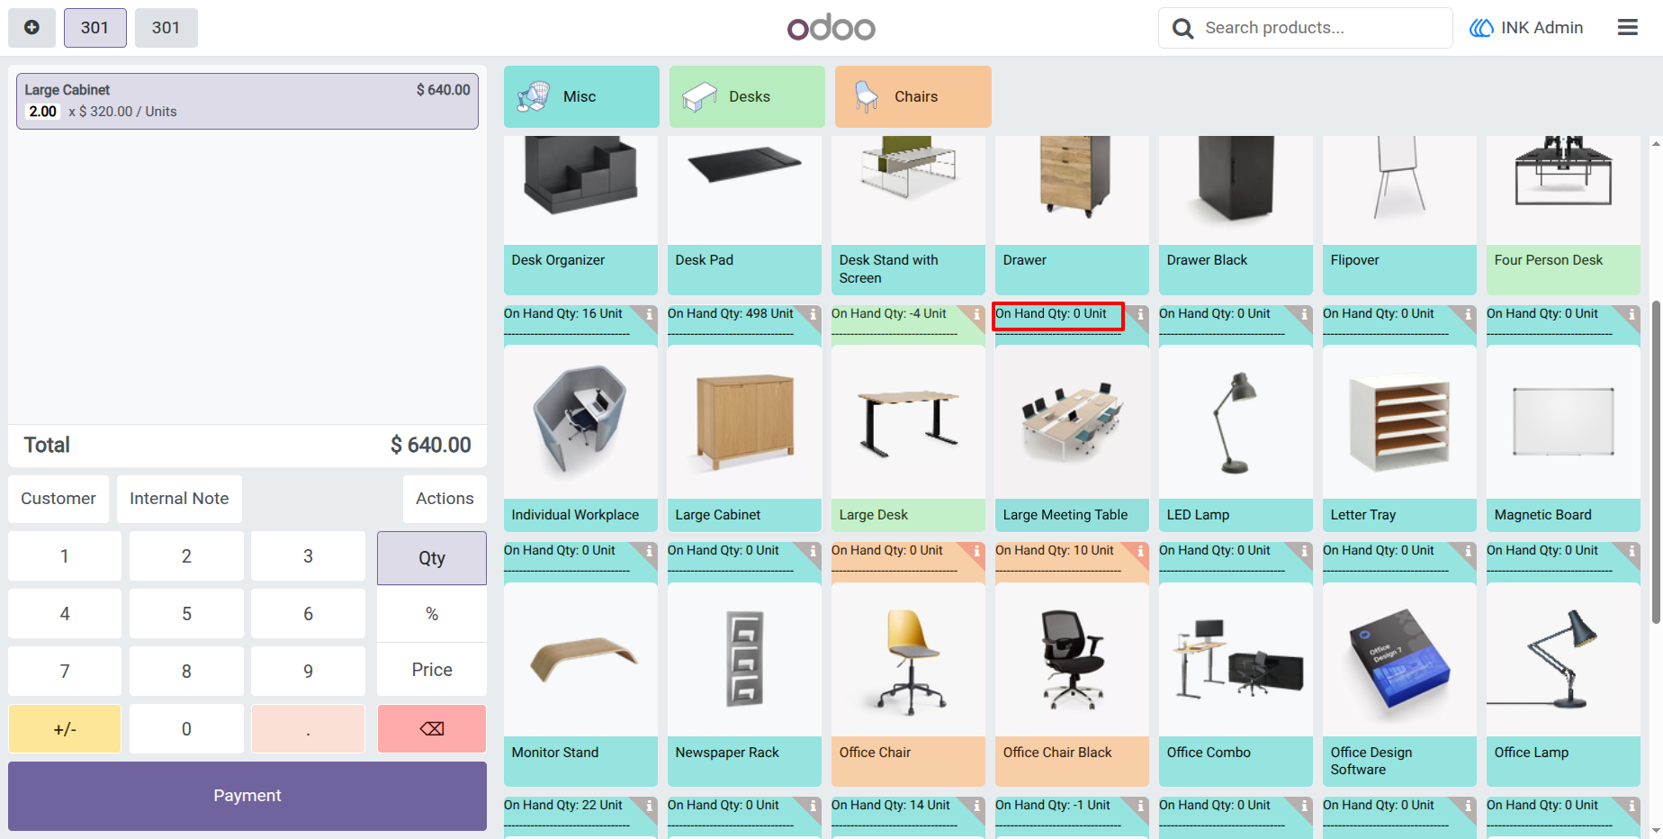
Task: Select the Chairs category tab
Action: 912,96
